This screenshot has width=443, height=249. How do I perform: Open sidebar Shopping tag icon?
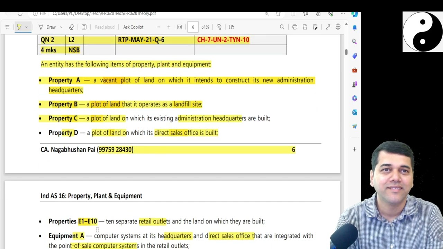354,56
